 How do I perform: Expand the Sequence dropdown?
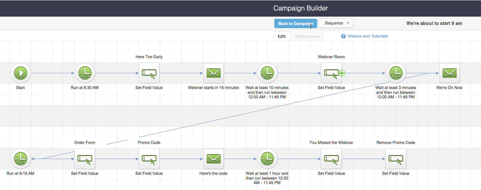336,23
